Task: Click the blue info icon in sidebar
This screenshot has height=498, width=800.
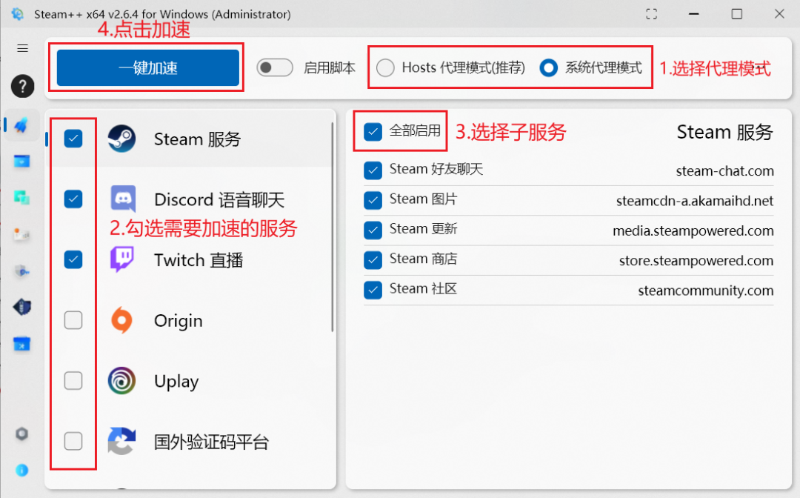Action: pos(22,470)
